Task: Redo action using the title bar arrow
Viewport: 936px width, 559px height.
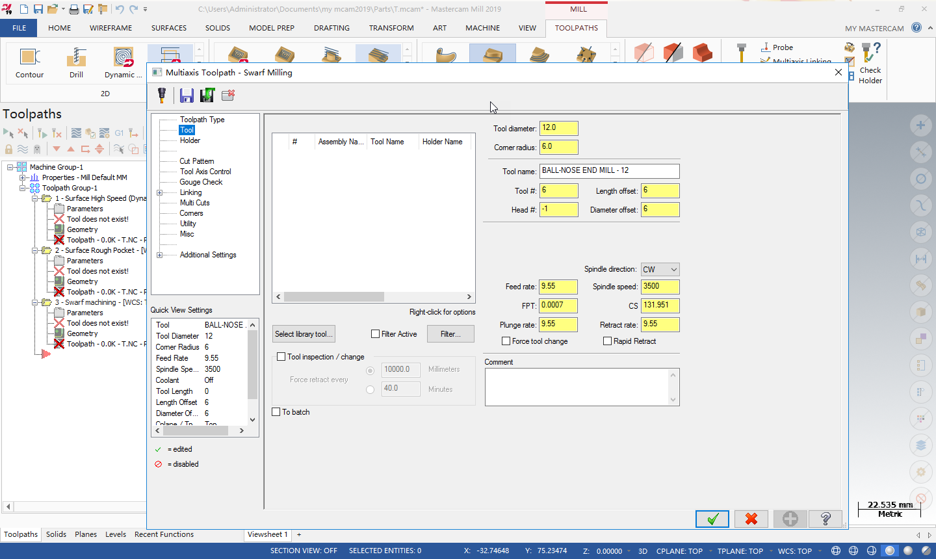Action: [134, 9]
